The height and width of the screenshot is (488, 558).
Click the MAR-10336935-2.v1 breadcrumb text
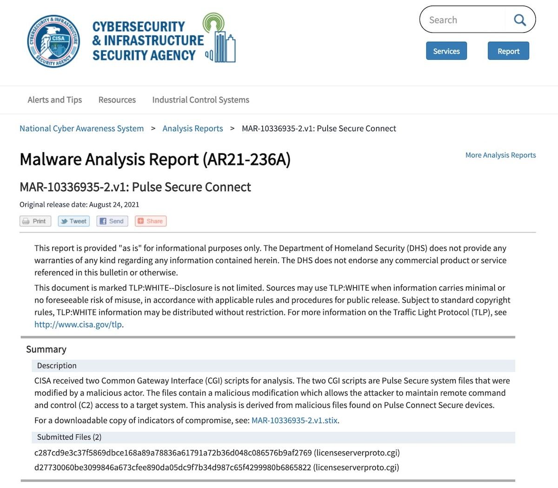click(319, 128)
